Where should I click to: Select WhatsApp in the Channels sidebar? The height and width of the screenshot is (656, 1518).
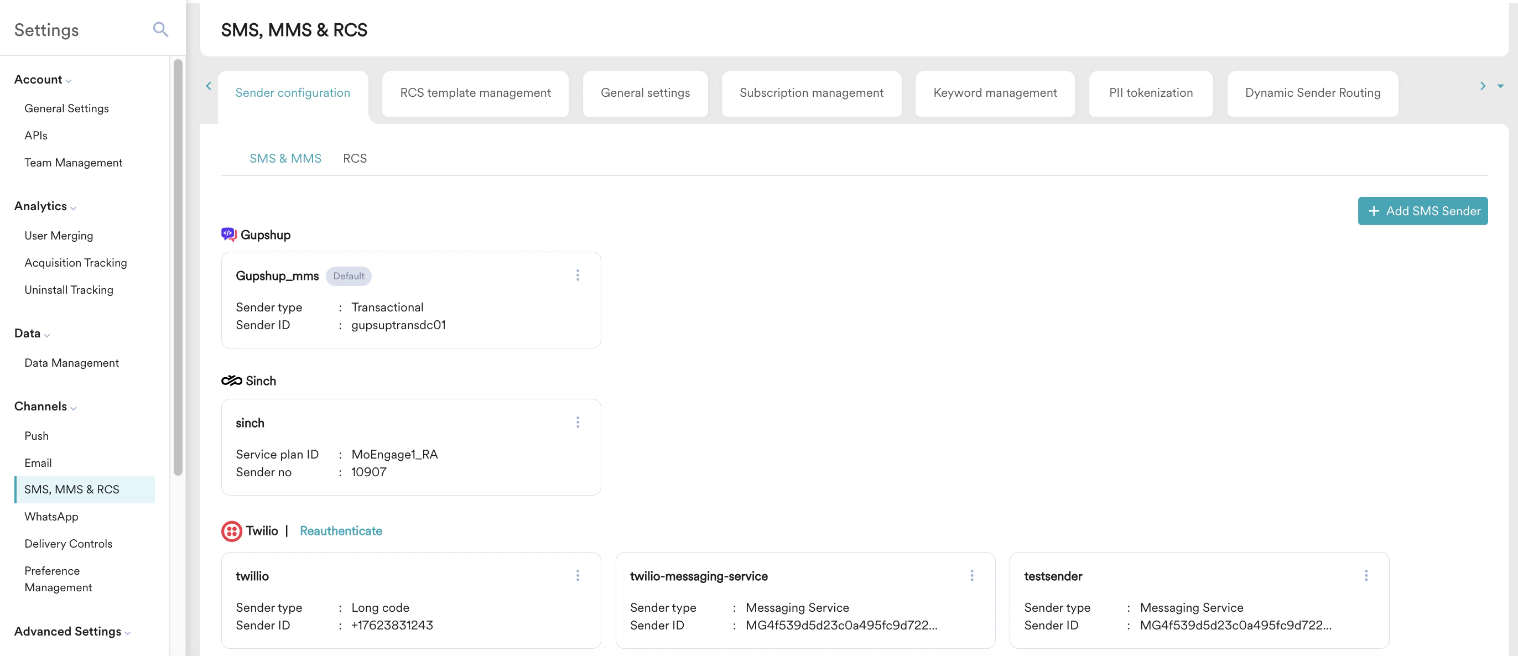tap(51, 516)
